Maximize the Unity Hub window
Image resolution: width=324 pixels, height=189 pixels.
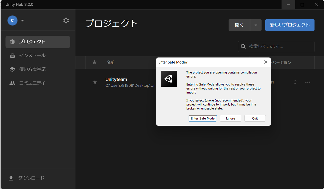[302, 4]
